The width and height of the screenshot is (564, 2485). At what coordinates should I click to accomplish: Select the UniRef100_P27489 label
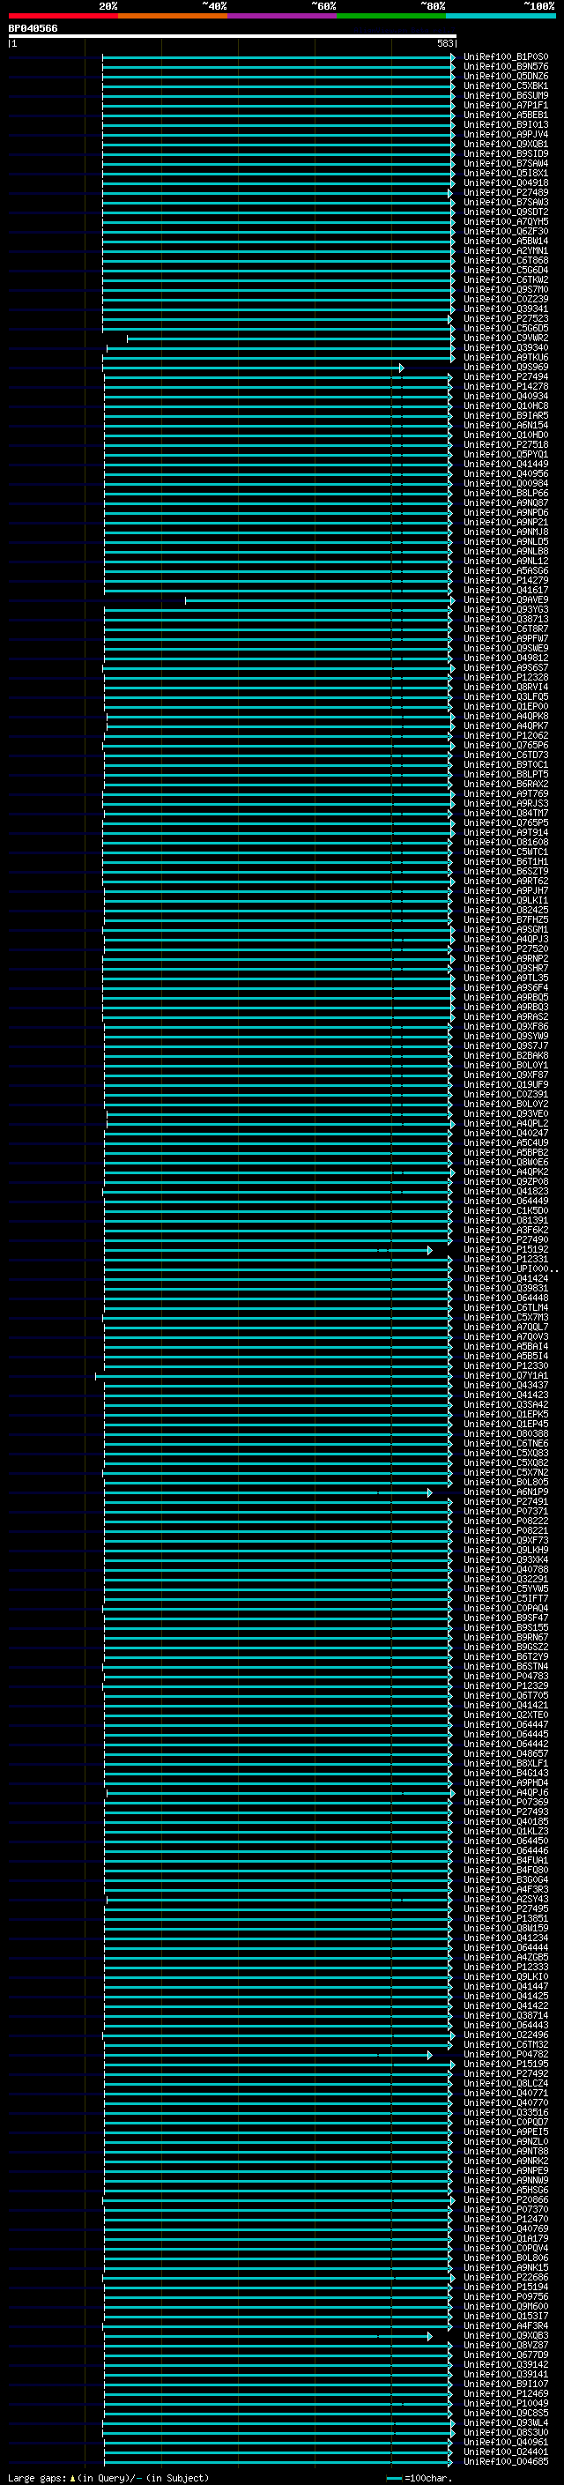pos(505,193)
